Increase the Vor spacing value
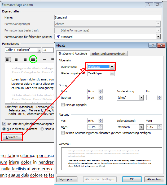 pos(100,120)
